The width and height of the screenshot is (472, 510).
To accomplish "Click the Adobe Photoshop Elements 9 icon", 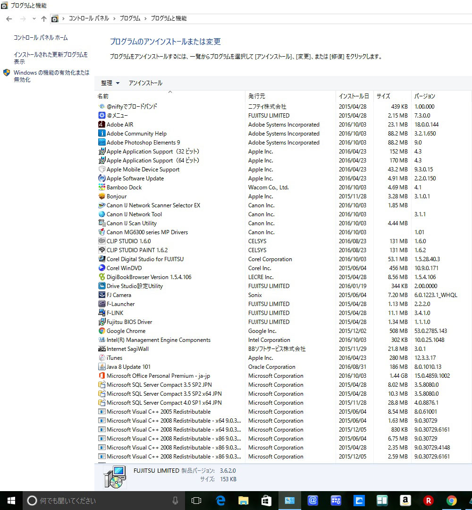I will pos(102,142).
